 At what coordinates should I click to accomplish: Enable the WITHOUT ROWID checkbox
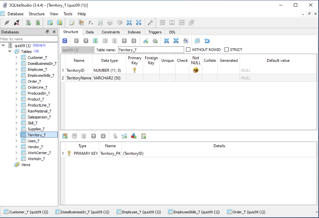pos(188,50)
